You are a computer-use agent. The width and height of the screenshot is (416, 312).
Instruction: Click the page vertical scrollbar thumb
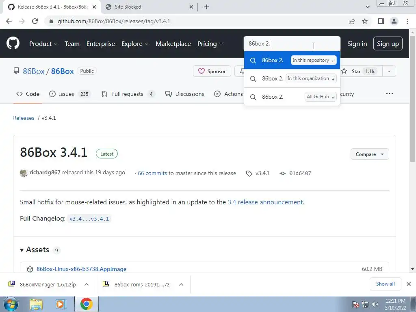[x=412, y=98]
